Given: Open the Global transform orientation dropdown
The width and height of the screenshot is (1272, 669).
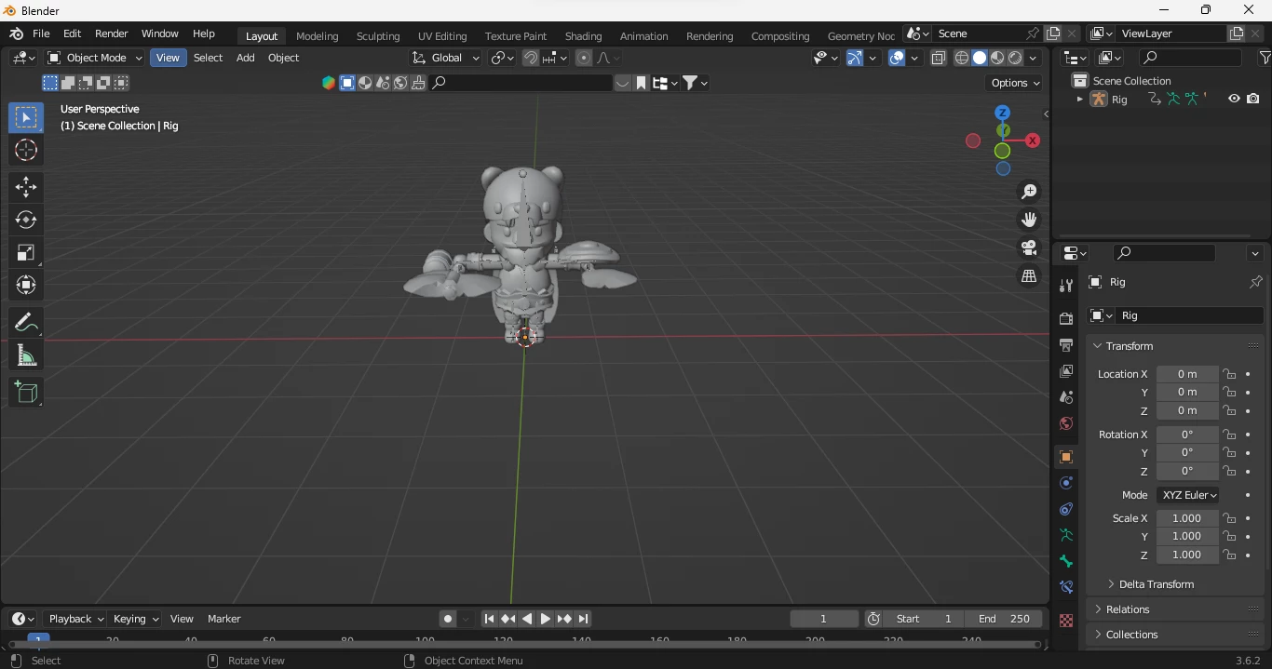Looking at the screenshot, I should tap(446, 58).
